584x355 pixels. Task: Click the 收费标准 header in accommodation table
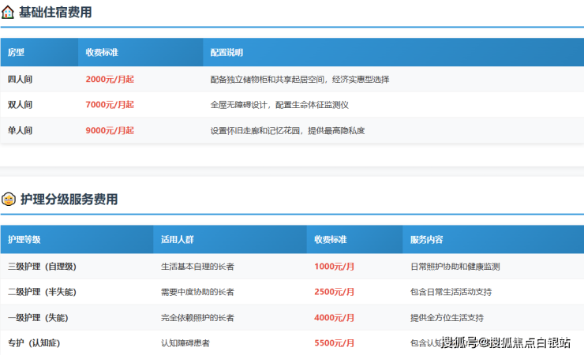(x=102, y=53)
